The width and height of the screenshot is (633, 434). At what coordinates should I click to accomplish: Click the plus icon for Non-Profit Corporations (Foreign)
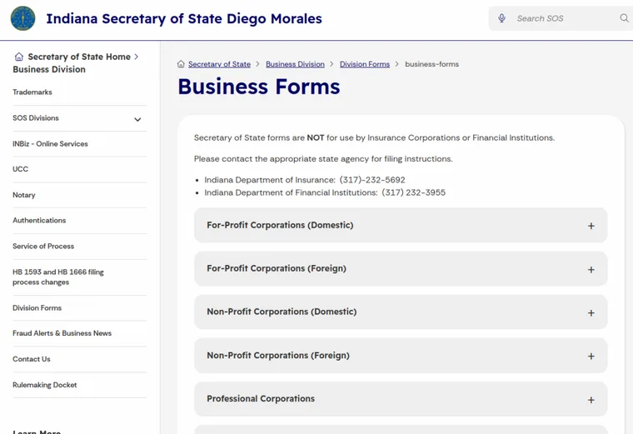point(591,357)
